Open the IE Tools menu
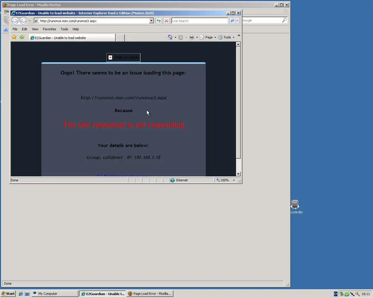373x298 pixels. coord(64,29)
